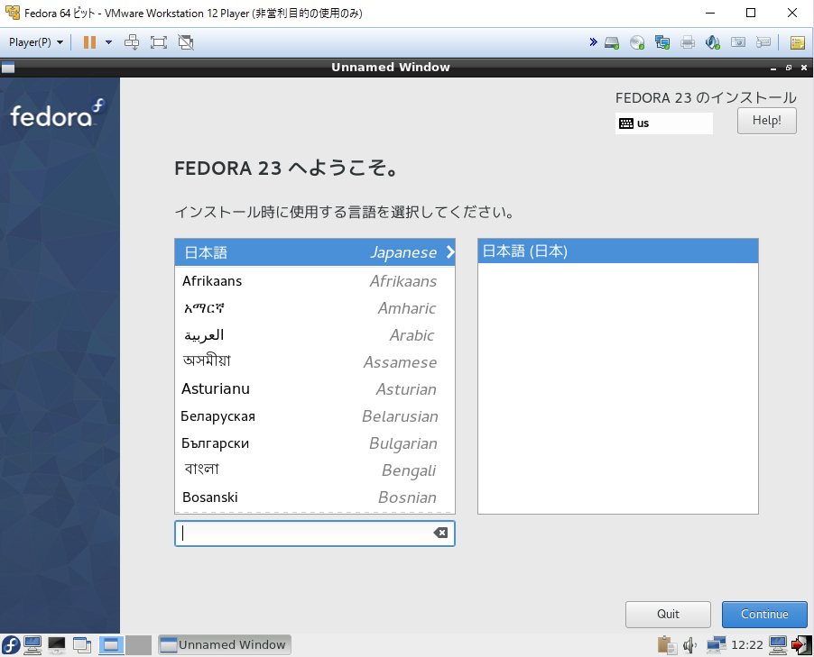Click the Help! button
Screen dimensions: 814x657
tap(767, 120)
